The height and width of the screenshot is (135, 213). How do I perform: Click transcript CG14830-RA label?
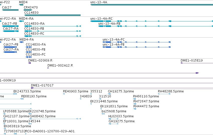(34, 23)
